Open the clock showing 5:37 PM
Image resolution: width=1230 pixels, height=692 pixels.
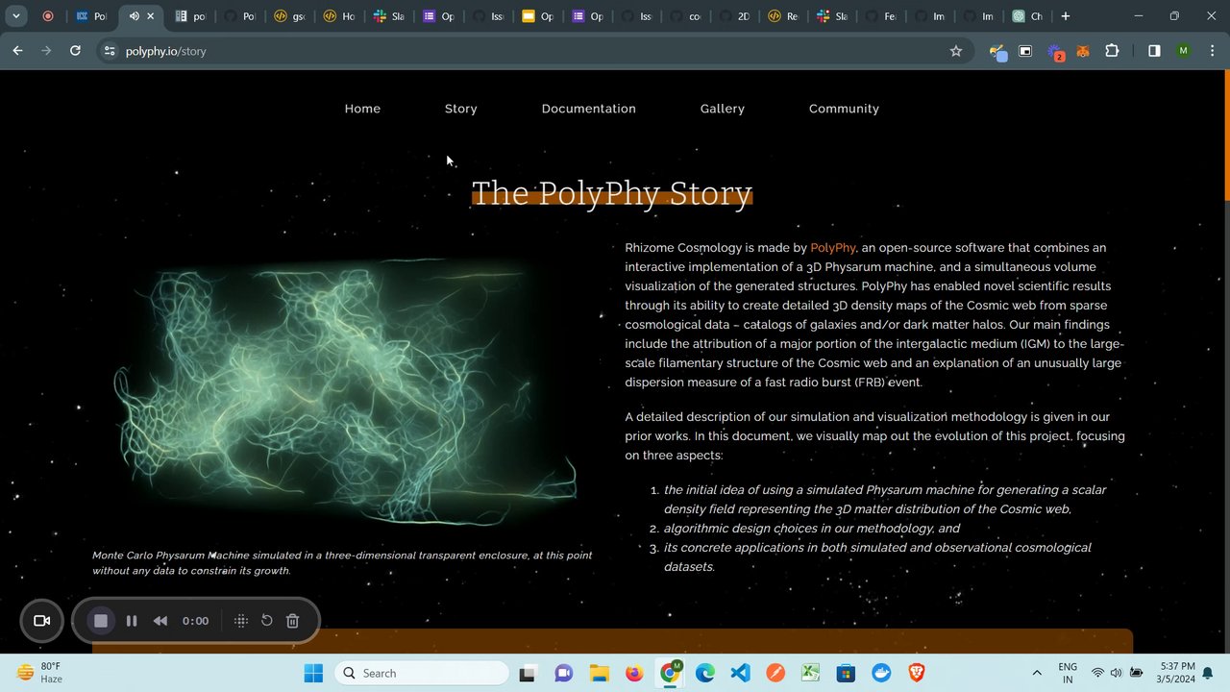coord(1177,673)
